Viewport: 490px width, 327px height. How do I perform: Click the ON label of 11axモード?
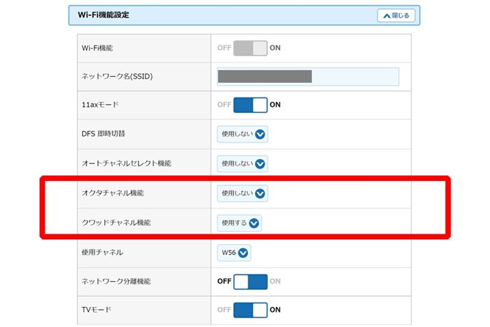pos(275,105)
